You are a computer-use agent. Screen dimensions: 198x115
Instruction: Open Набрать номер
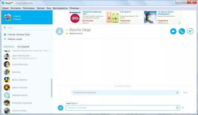[15, 39]
